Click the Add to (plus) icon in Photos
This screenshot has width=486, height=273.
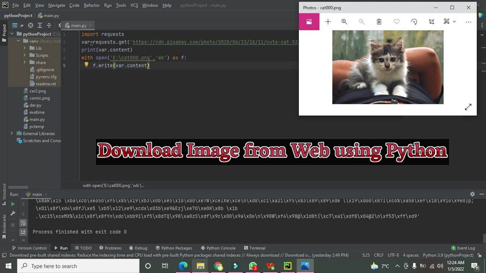[x=328, y=22]
